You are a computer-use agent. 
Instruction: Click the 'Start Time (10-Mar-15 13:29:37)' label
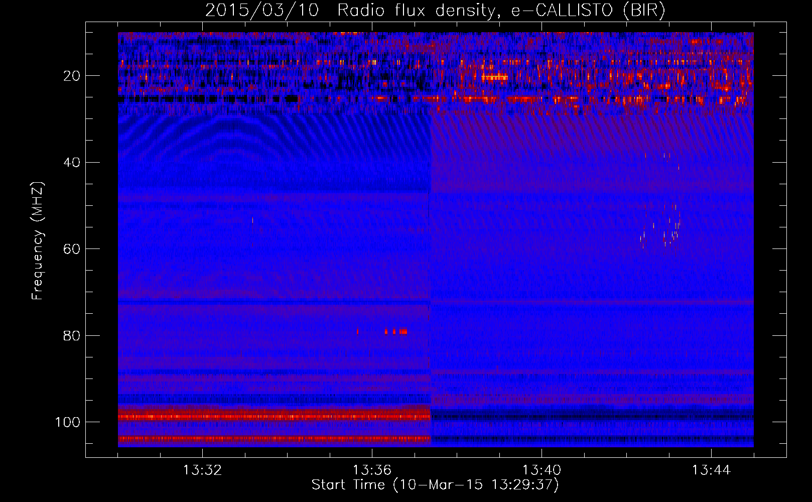coord(435,485)
